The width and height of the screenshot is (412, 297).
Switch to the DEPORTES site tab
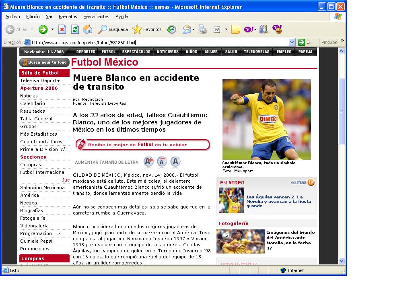point(86,52)
